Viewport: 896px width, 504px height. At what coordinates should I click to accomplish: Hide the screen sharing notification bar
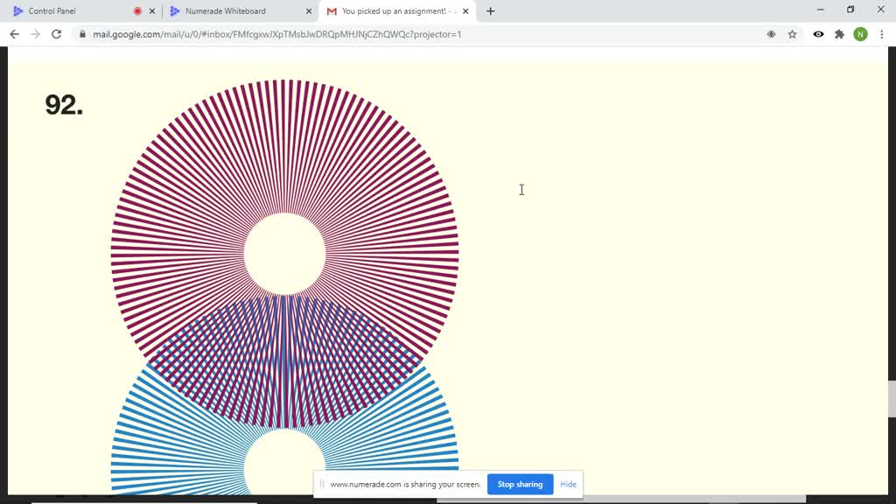pyautogui.click(x=568, y=484)
